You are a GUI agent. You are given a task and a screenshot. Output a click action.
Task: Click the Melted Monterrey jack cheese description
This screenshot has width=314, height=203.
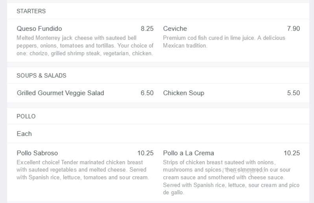pyautogui.click(x=85, y=46)
